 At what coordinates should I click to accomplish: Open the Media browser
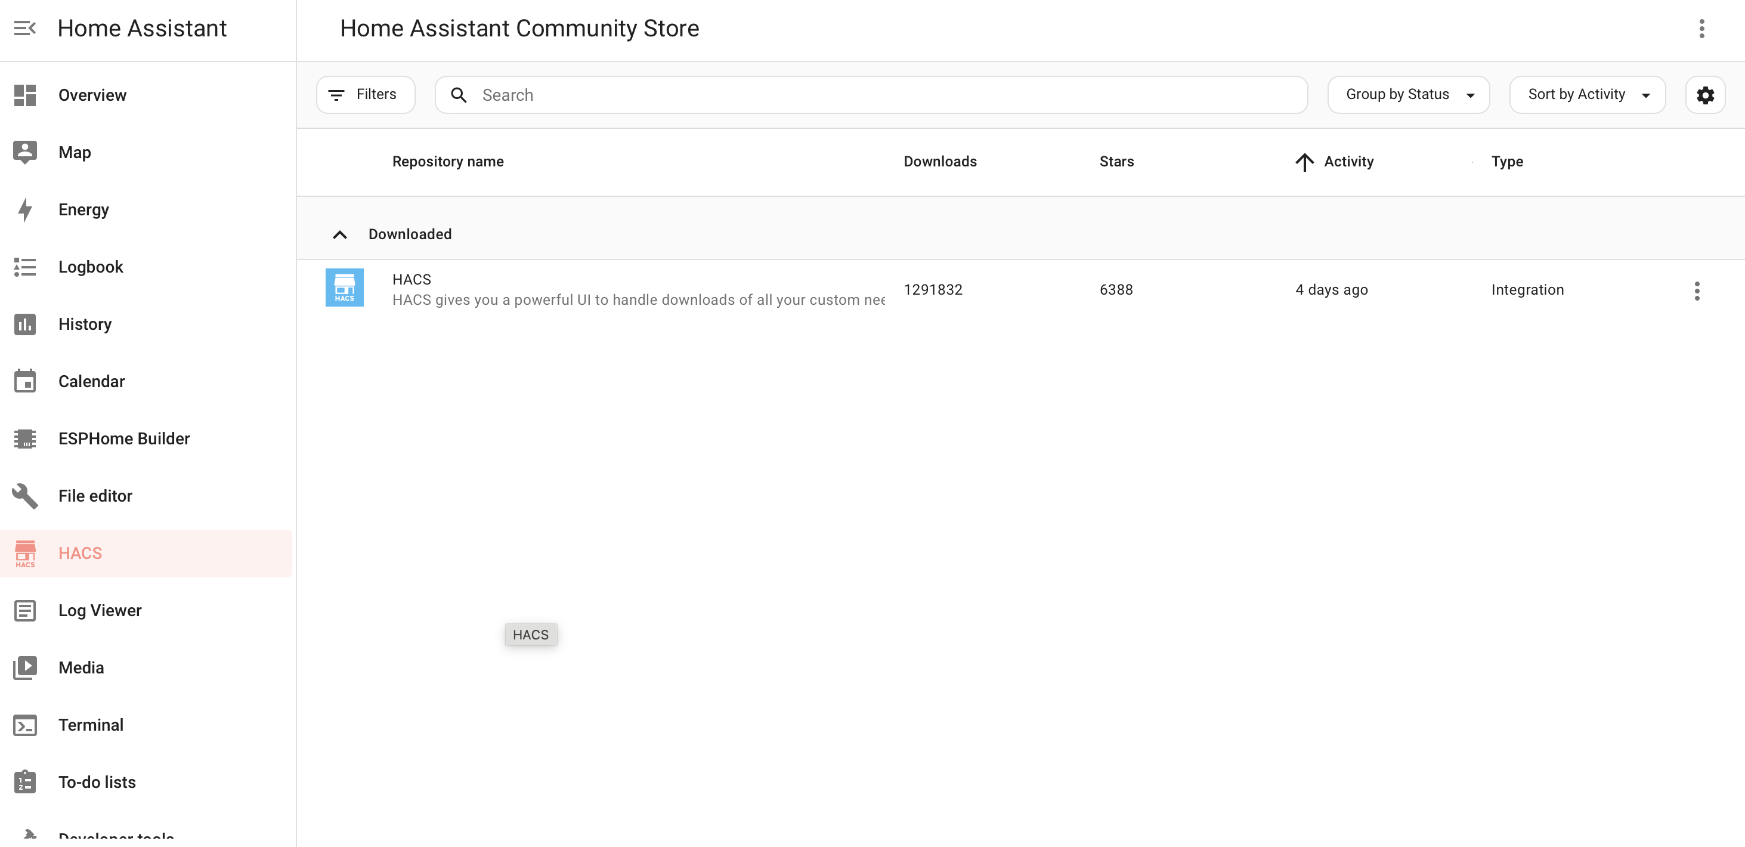81,667
